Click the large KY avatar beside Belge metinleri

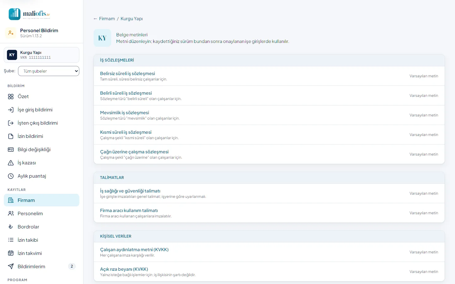point(102,38)
